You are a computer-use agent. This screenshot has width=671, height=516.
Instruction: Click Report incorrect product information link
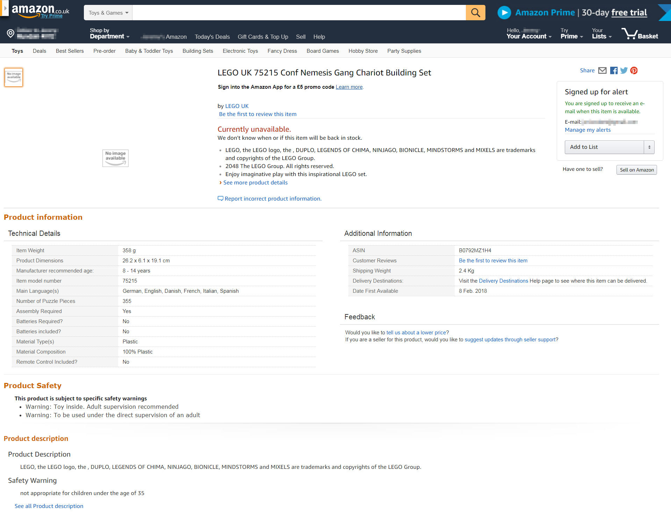[x=273, y=198]
